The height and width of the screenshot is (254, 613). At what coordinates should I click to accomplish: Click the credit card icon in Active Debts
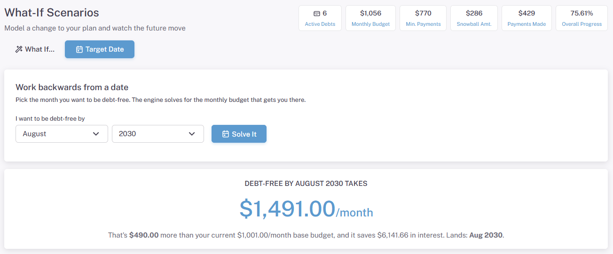point(317,13)
